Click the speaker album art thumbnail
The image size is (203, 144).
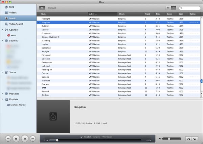tap(53, 117)
